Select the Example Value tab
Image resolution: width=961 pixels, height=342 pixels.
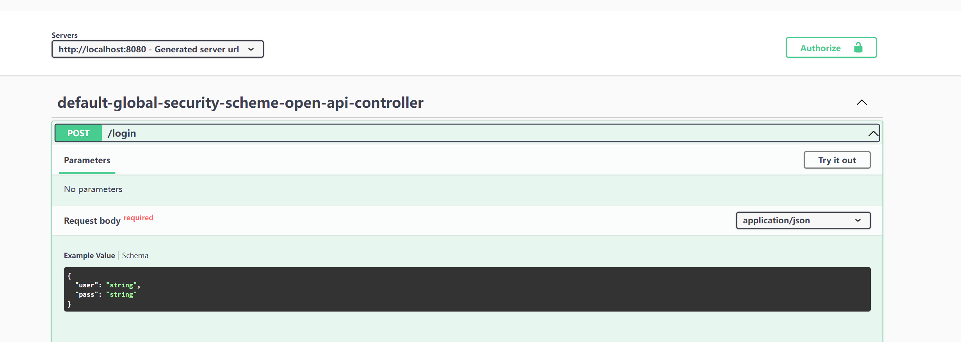(x=89, y=255)
